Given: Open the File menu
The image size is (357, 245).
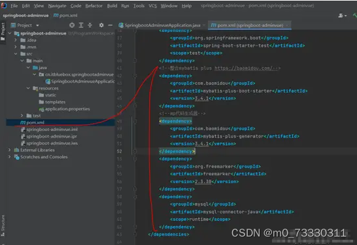Looking at the screenshot, I should coord(14,6).
